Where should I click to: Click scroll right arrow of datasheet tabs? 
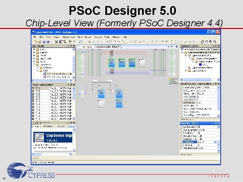pos(74,126)
